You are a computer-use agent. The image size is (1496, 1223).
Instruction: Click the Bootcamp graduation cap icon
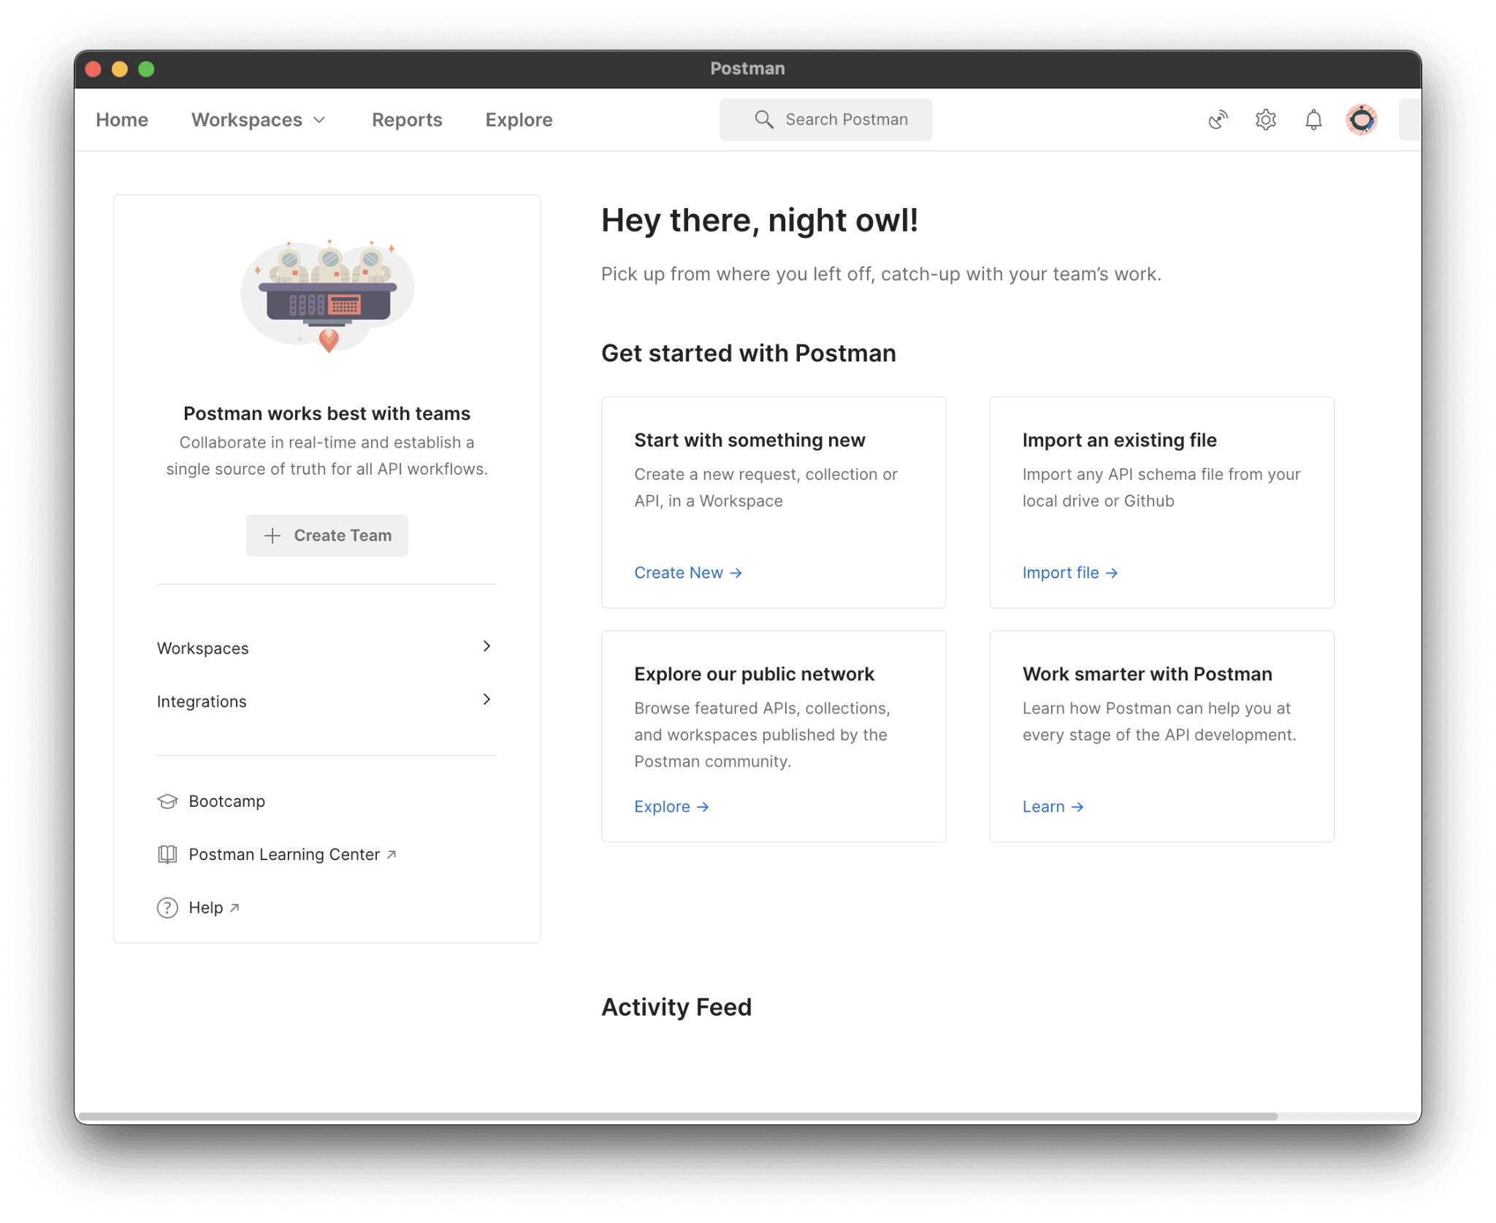tap(167, 802)
